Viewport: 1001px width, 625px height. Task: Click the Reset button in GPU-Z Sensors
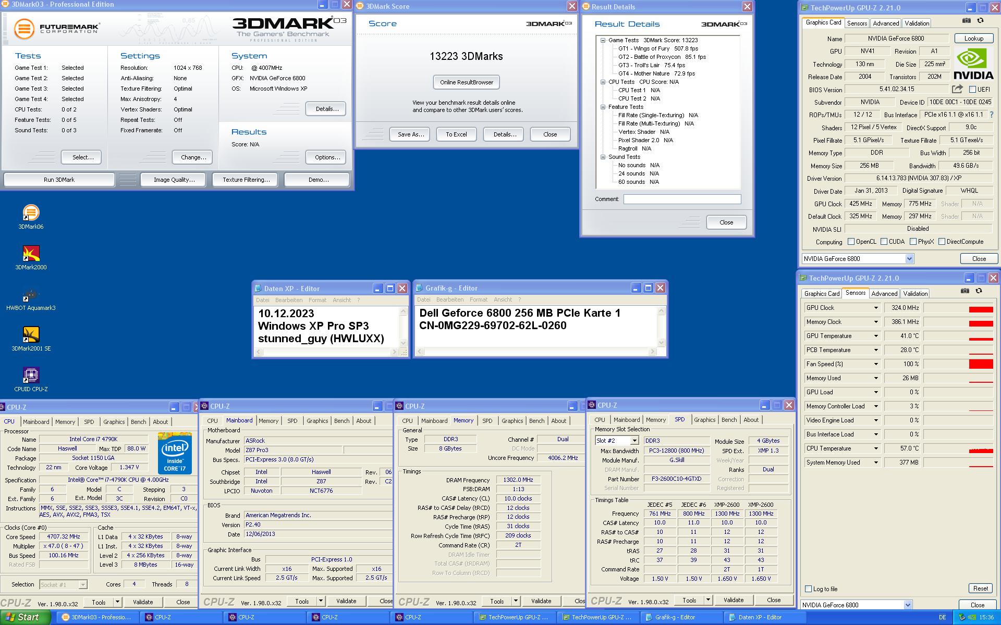(980, 589)
